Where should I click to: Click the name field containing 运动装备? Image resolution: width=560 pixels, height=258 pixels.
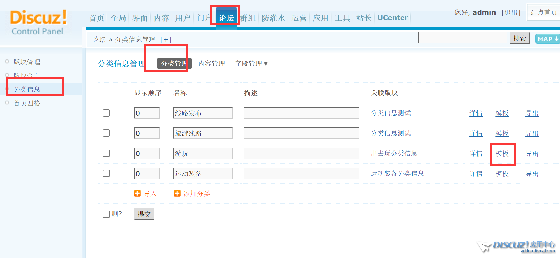203,174
